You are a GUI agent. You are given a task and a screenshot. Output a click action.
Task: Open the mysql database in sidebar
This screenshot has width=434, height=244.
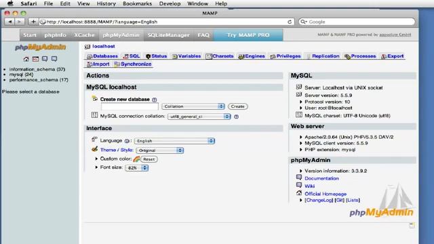pos(21,75)
